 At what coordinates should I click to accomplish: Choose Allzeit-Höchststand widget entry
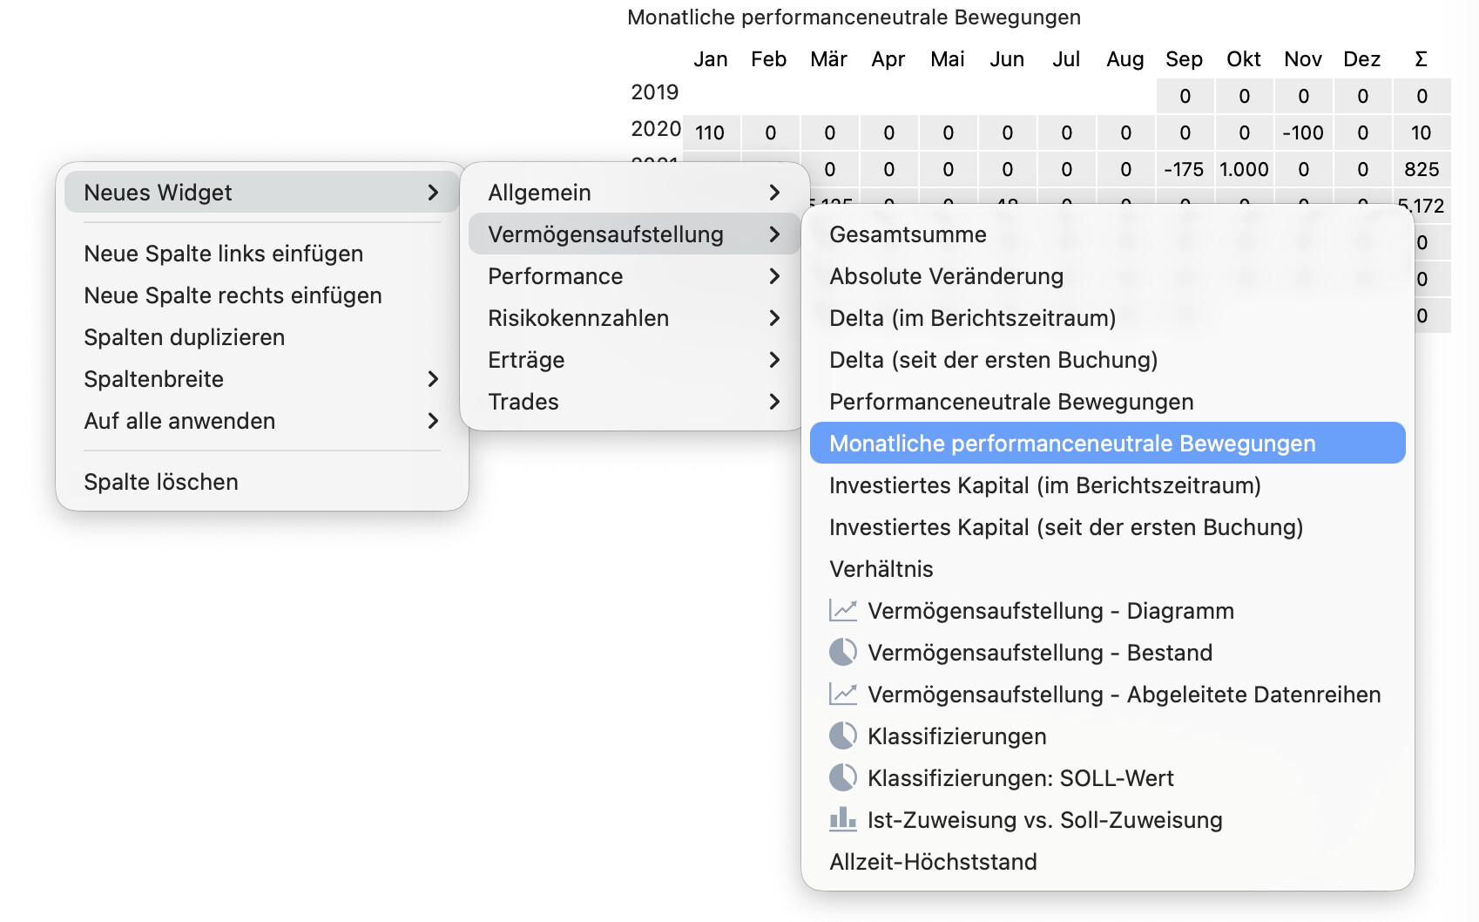pos(933,862)
